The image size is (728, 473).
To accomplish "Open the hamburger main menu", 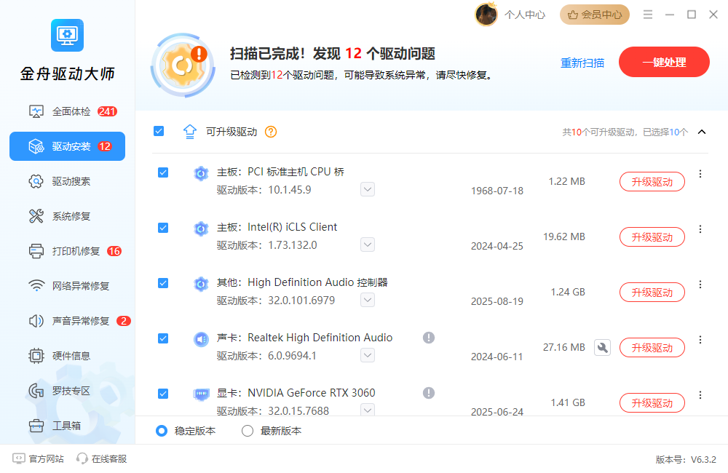I will pos(648,15).
